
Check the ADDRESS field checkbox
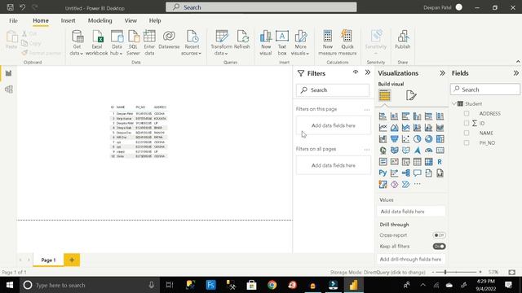pos(467,114)
